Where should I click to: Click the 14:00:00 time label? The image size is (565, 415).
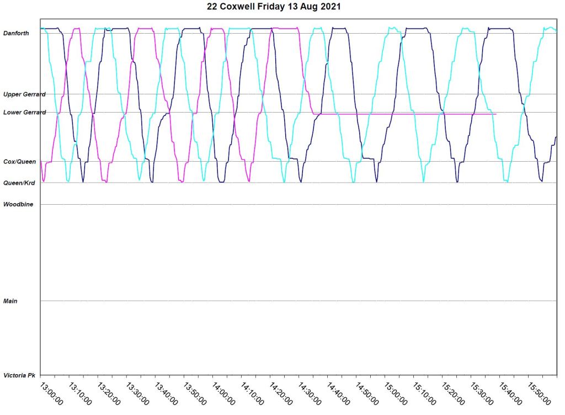click(x=224, y=393)
